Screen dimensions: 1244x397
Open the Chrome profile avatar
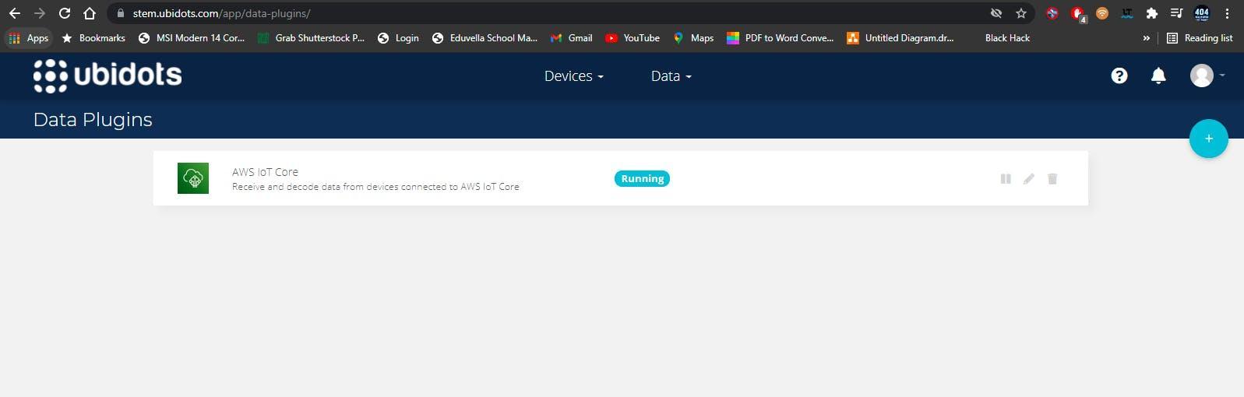click(1202, 13)
